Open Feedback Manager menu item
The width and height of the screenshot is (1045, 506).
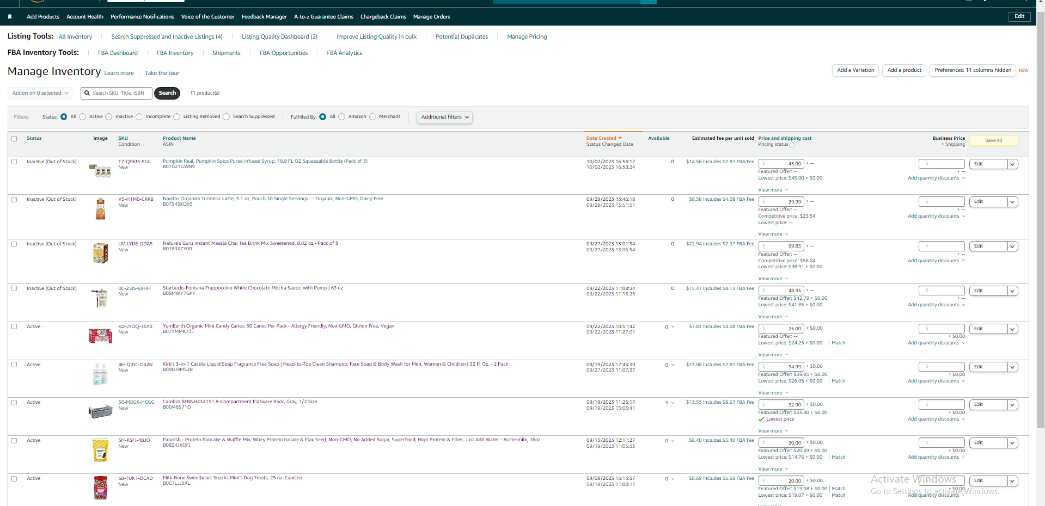click(x=264, y=17)
